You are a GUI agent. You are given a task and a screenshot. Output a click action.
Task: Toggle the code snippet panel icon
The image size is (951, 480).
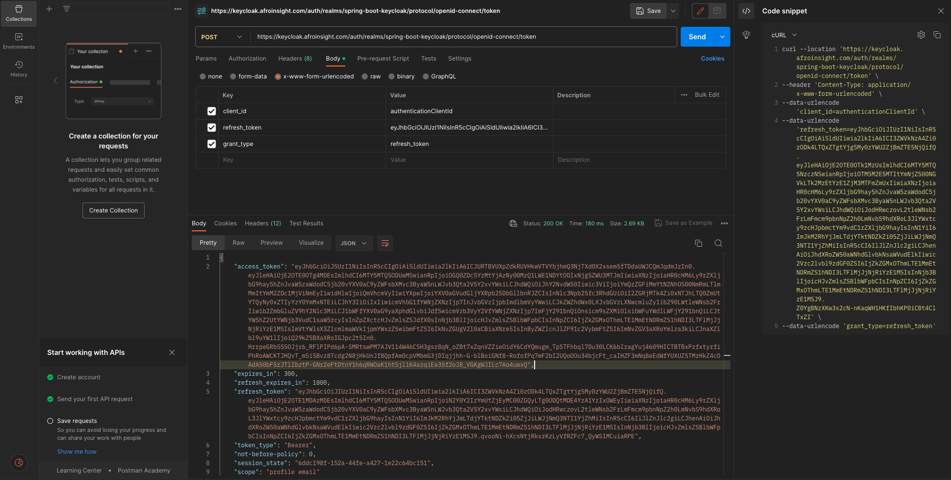(746, 11)
